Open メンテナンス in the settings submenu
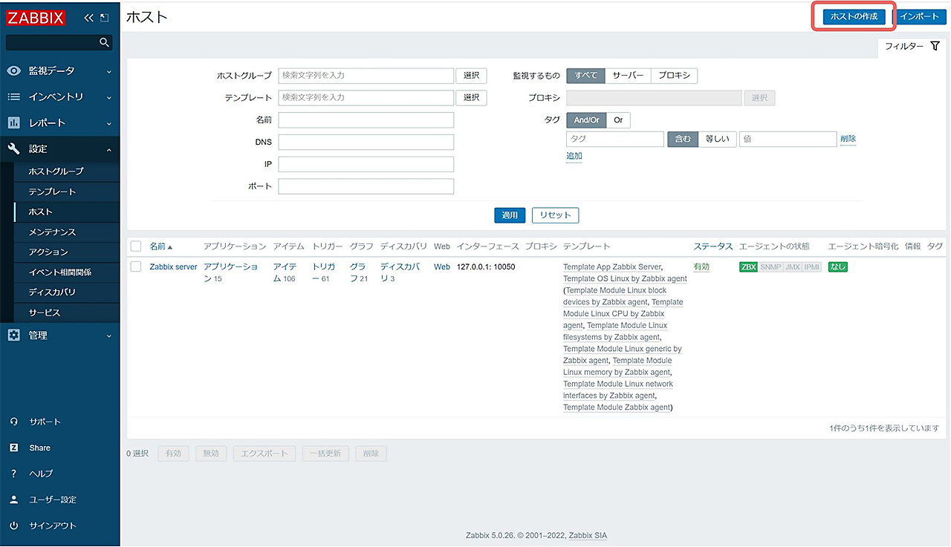This screenshot has width=951, height=547. pos(52,232)
